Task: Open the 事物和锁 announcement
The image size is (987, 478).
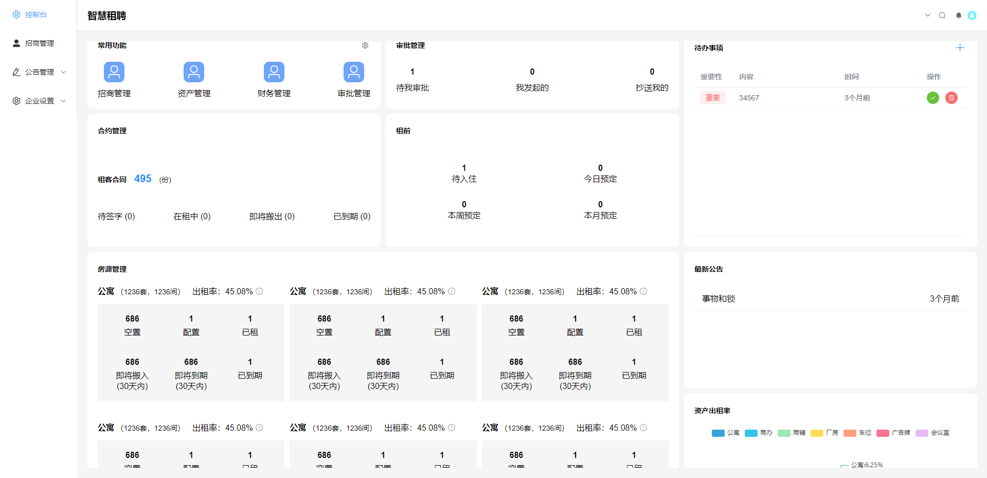Action: [830, 298]
